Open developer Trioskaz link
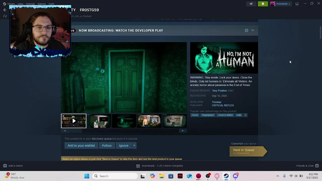This screenshot has height=181, width=322. point(217,102)
